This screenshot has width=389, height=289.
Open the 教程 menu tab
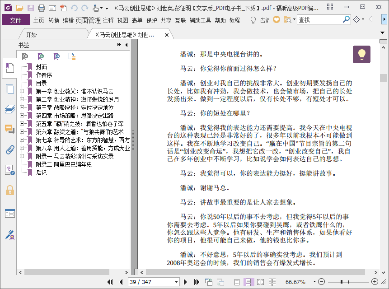click(234, 20)
